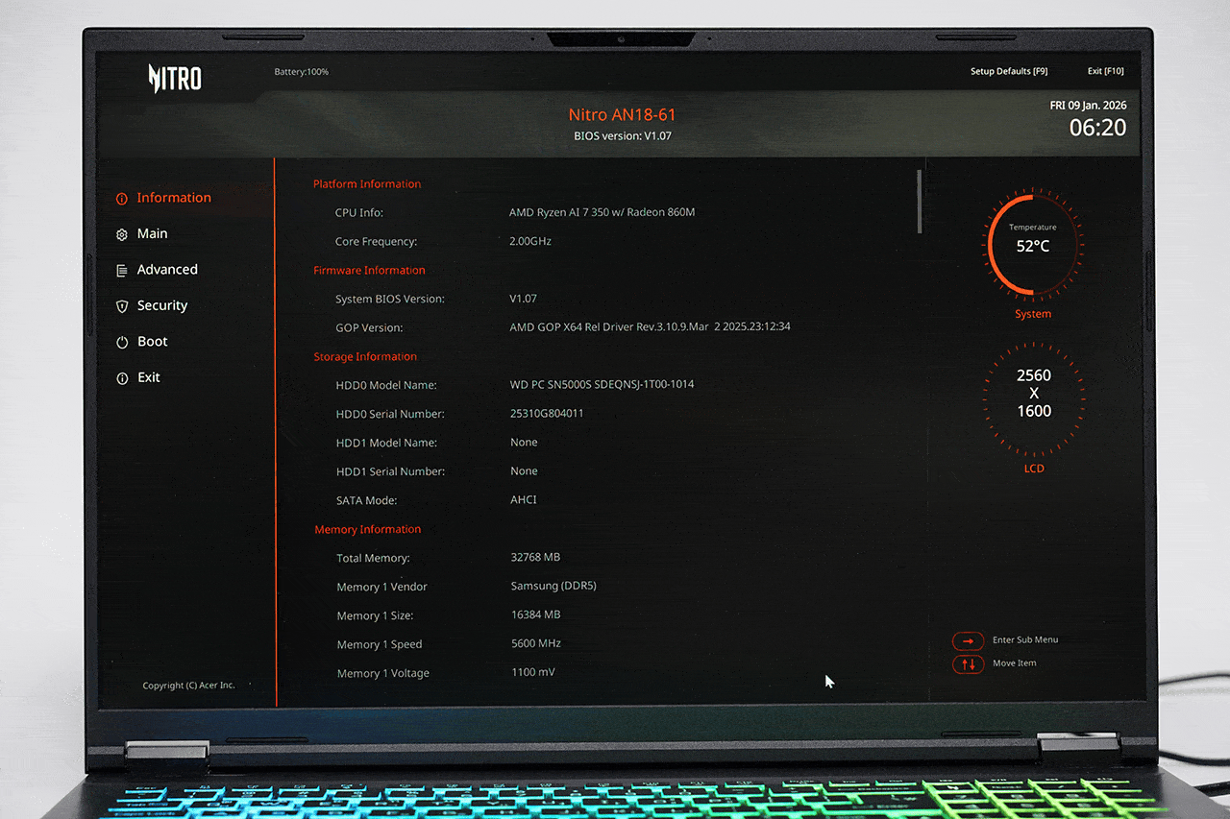Click the Boot power icon

121,342
